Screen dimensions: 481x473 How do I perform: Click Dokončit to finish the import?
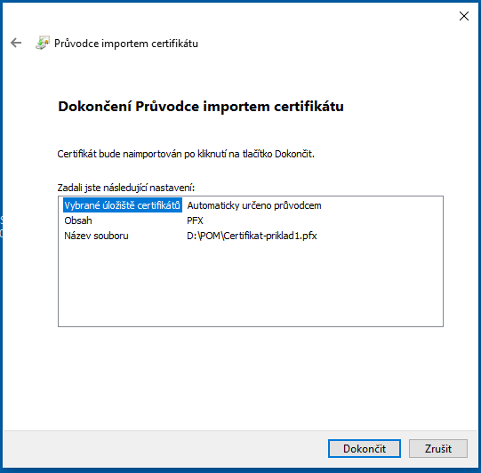365,448
